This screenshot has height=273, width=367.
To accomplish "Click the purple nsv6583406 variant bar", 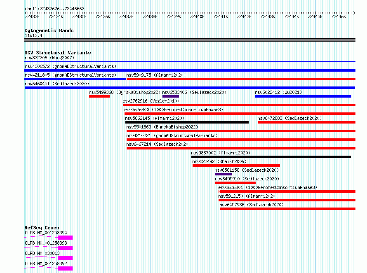I will (171, 96).
